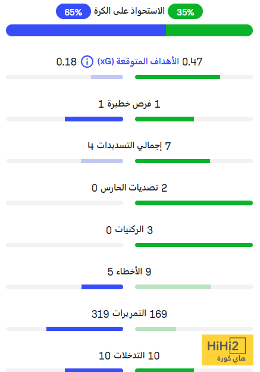Click the xG info icon
This screenshot has width=260, height=372.
point(87,62)
